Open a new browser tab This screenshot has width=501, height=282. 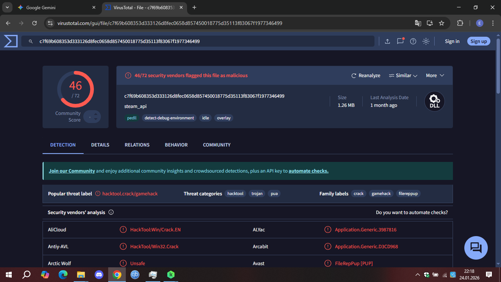click(194, 7)
